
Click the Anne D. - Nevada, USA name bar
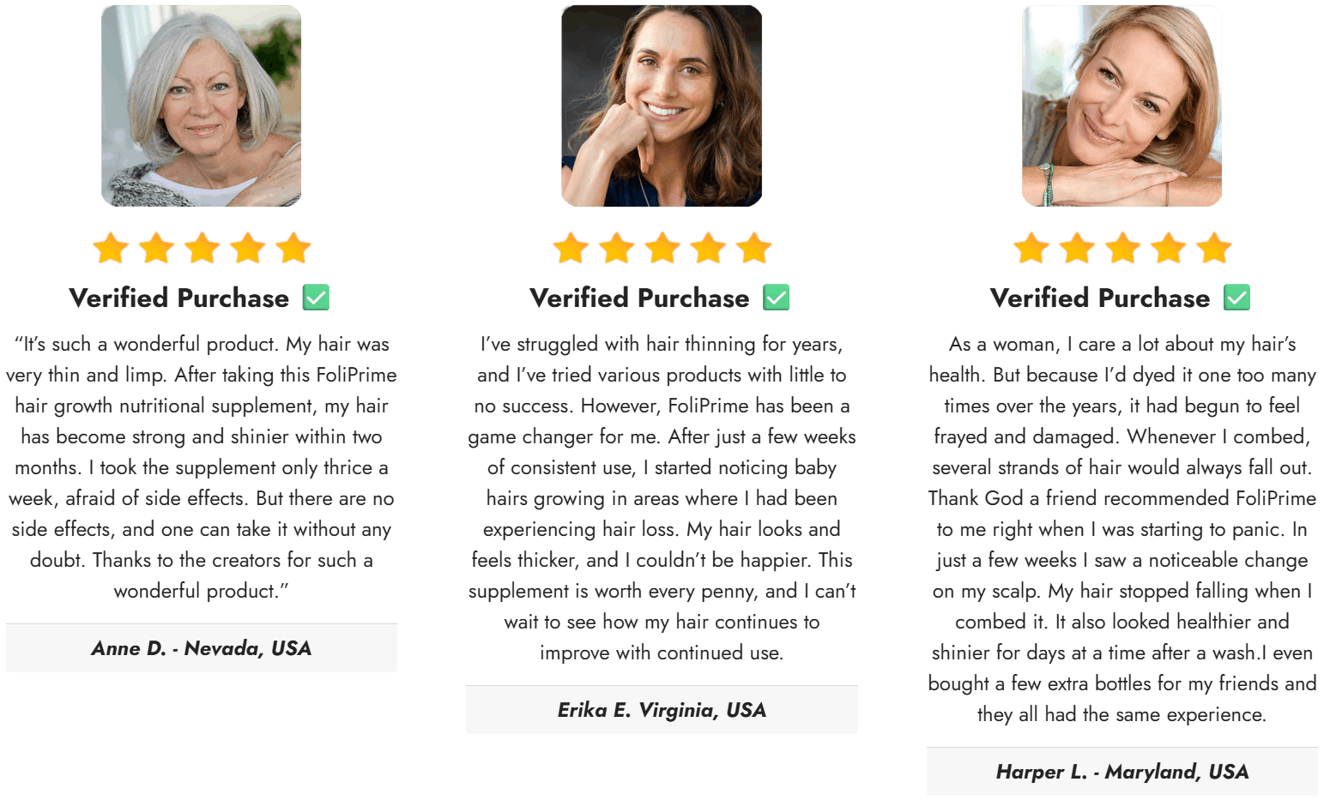click(x=202, y=648)
